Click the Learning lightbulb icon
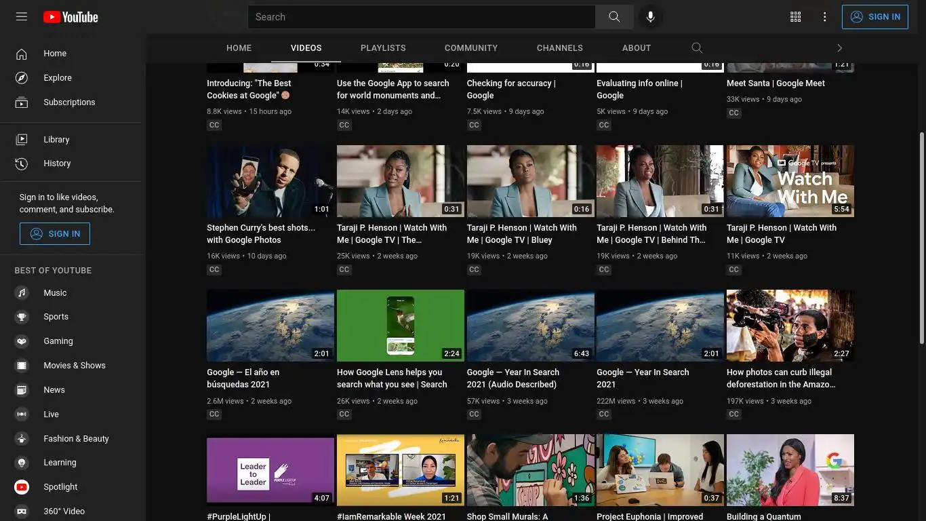Viewport: 926px width, 521px height. click(22, 463)
